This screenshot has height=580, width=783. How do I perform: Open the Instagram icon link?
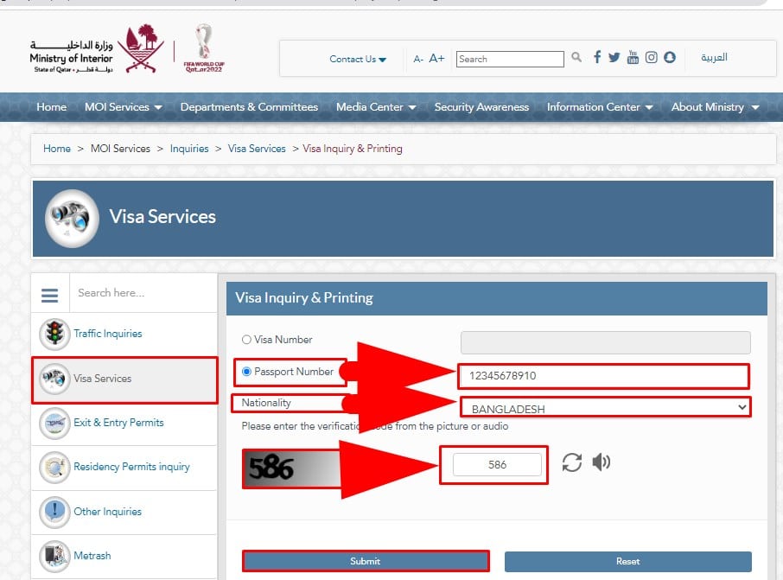point(651,58)
